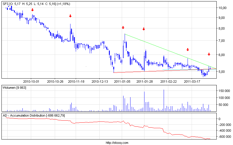
Task: Select the 50 000 volume axis label
Action: (223, 105)
